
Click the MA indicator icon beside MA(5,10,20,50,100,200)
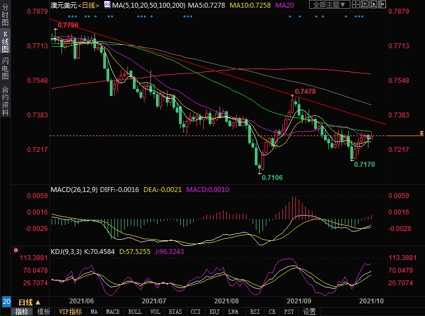point(107,5)
